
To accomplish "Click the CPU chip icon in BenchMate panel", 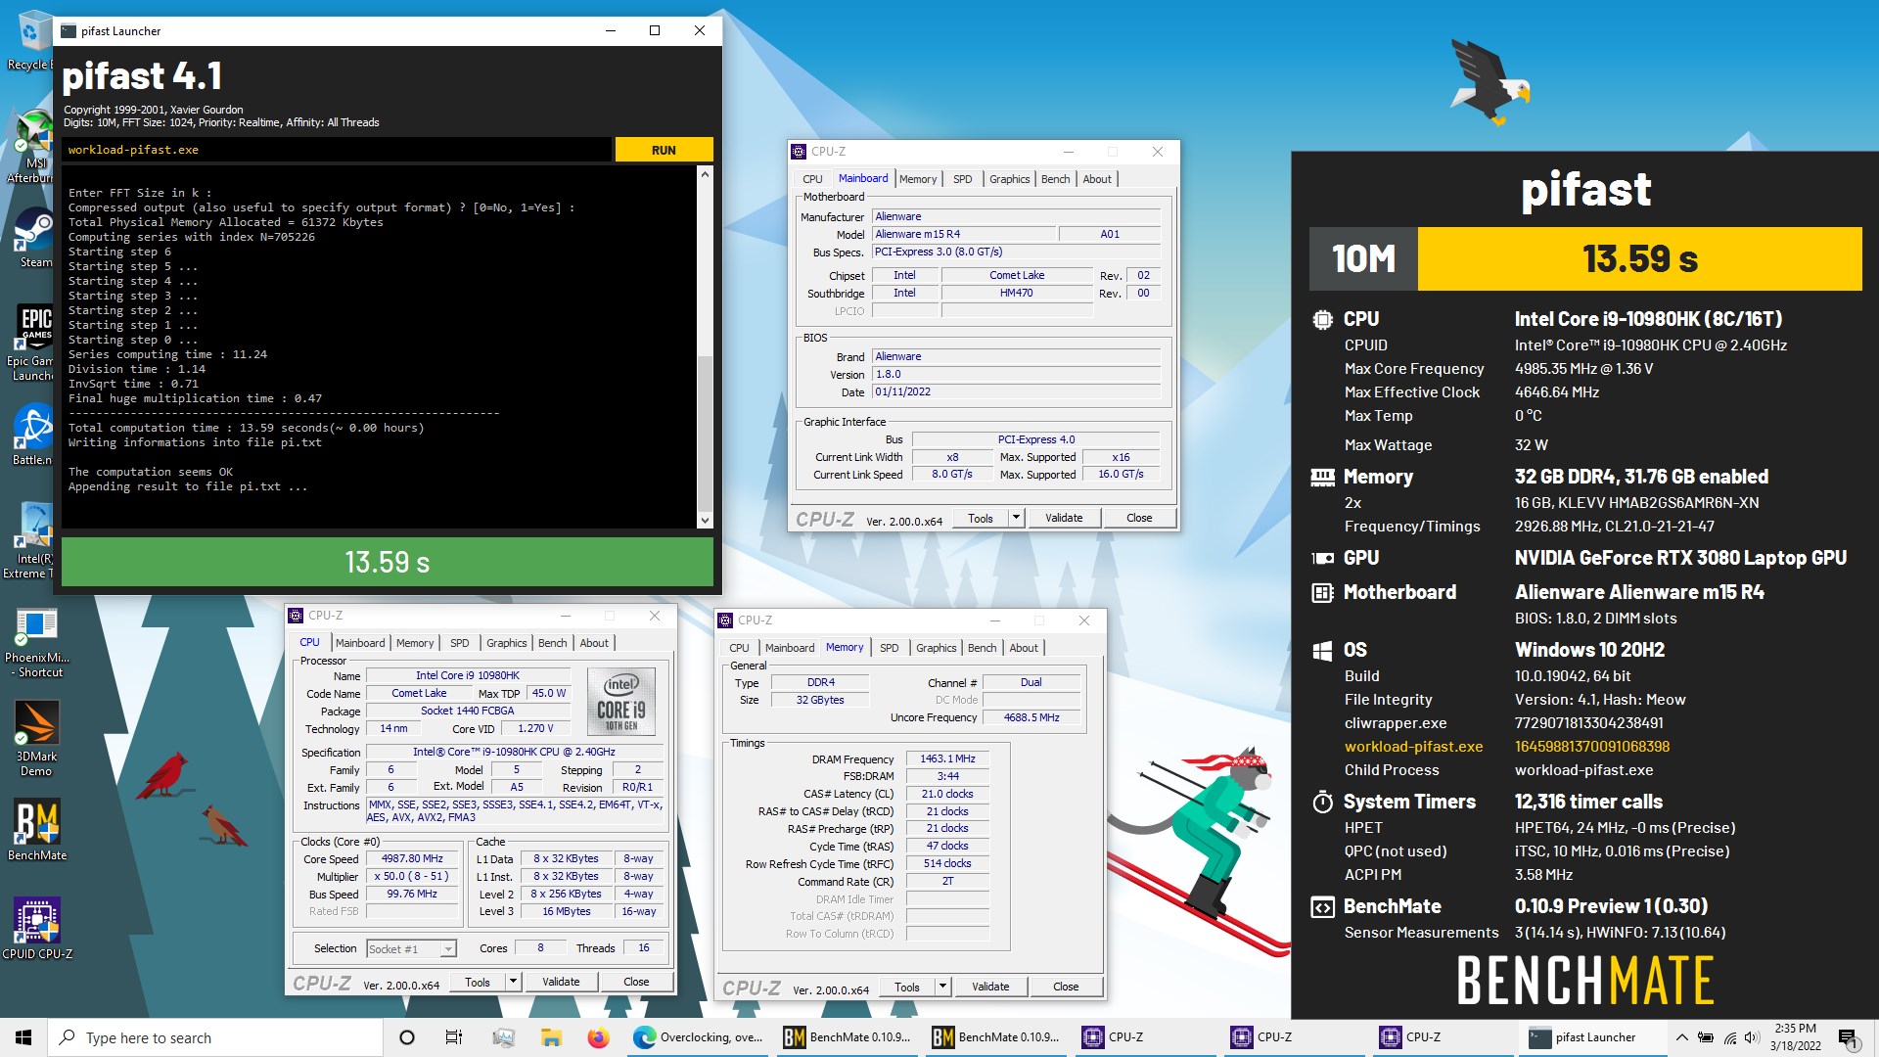I will (1322, 319).
